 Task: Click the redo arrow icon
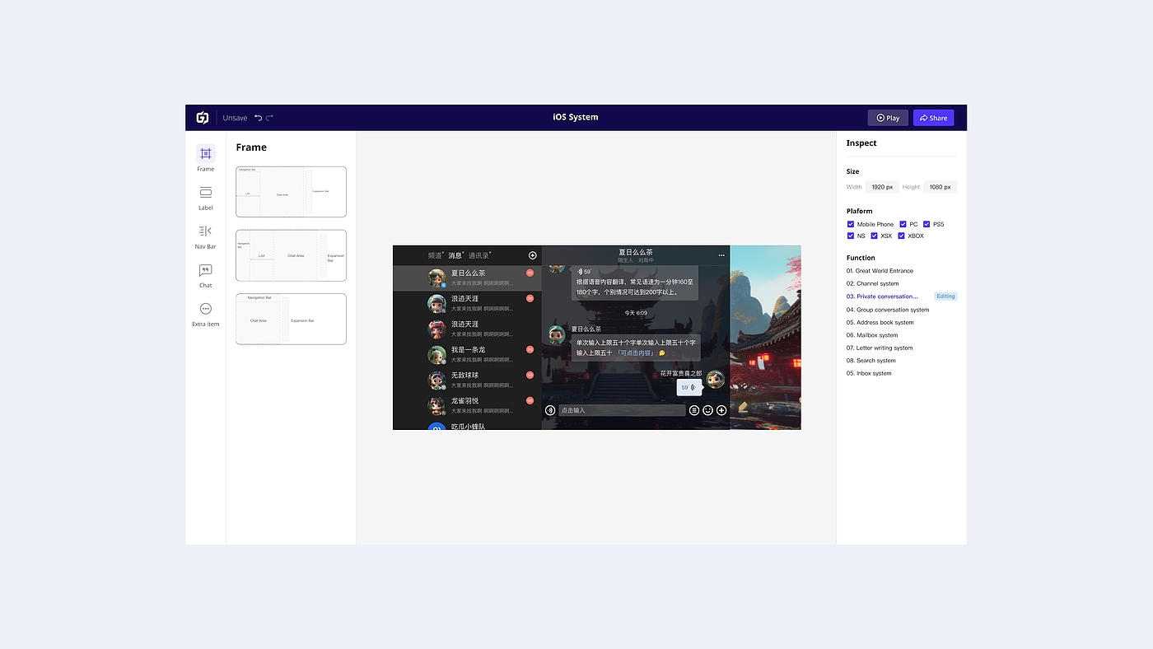[269, 118]
